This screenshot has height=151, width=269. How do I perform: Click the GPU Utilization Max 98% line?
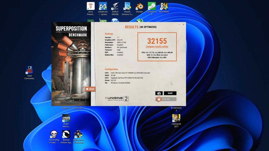(x=157, y=57)
